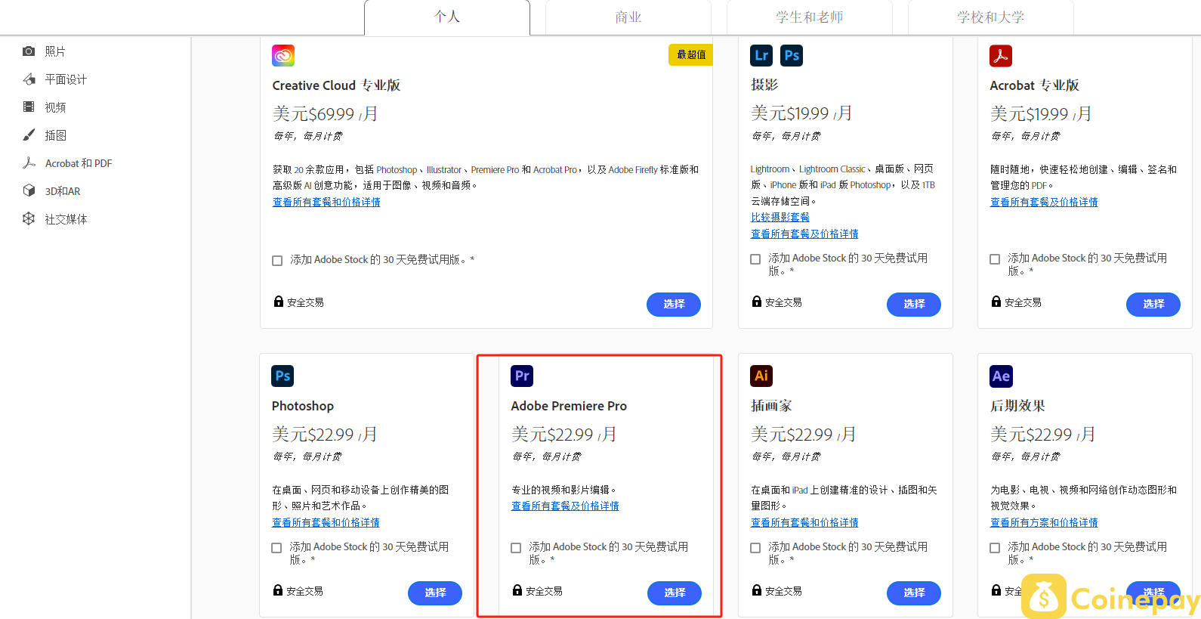The height and width of the screenshot is (619, 1201).
Task: Click the lock icon in the 摄影 card
Action: (757, 302)
